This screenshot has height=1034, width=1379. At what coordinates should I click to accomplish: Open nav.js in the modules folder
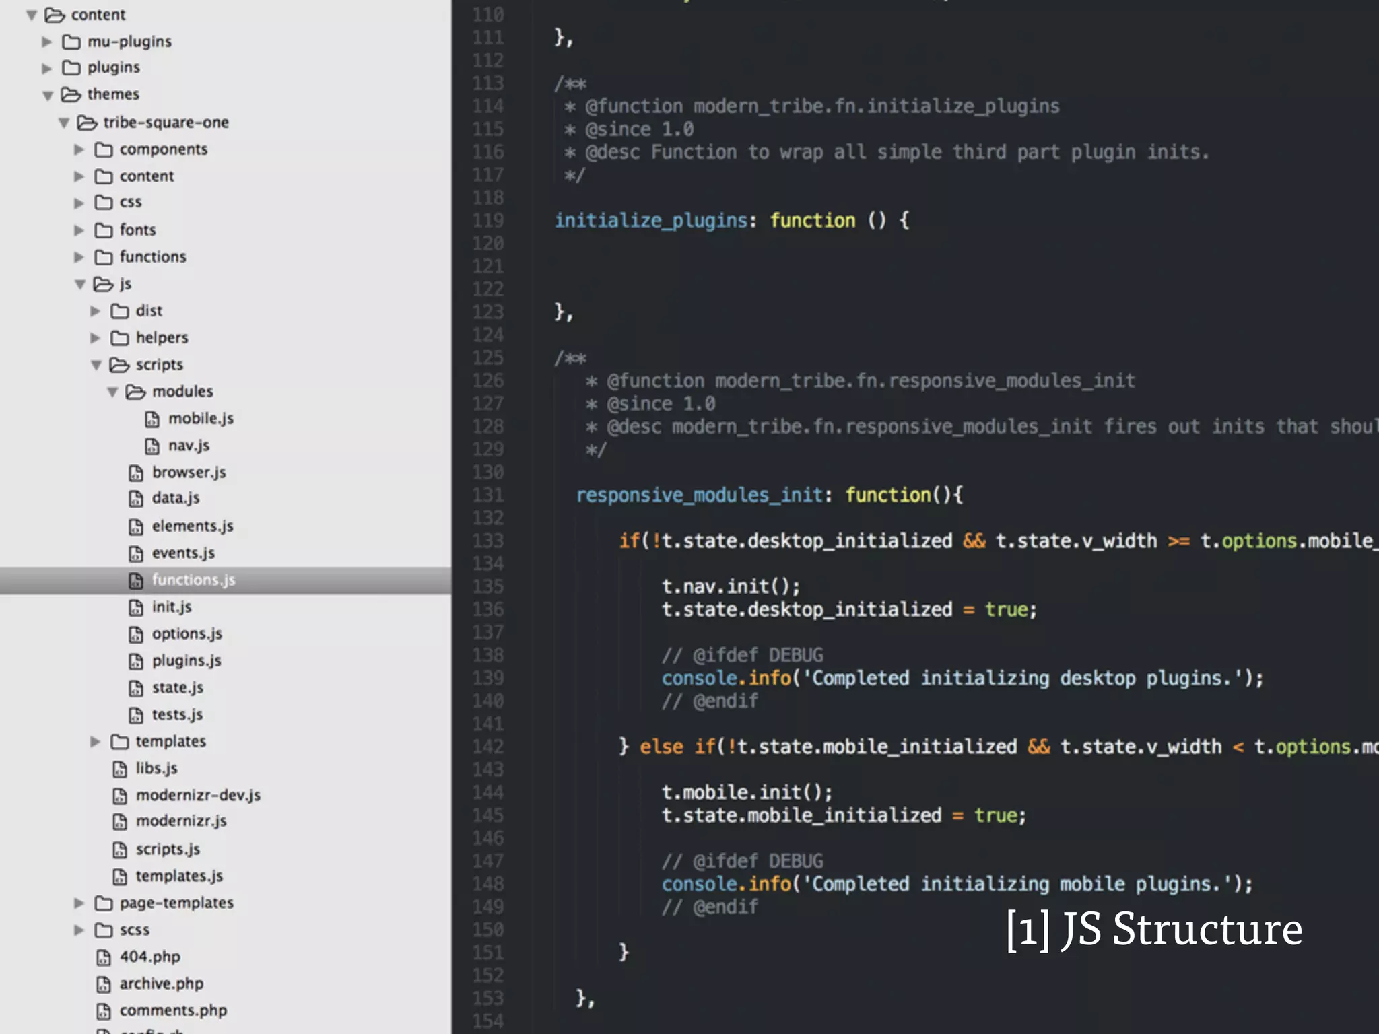click(x=189, y=446)
